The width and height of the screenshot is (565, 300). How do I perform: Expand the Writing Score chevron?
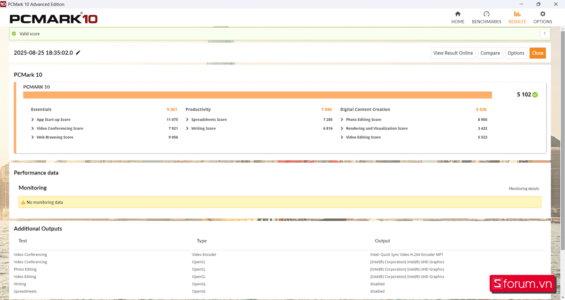[187, 128]
